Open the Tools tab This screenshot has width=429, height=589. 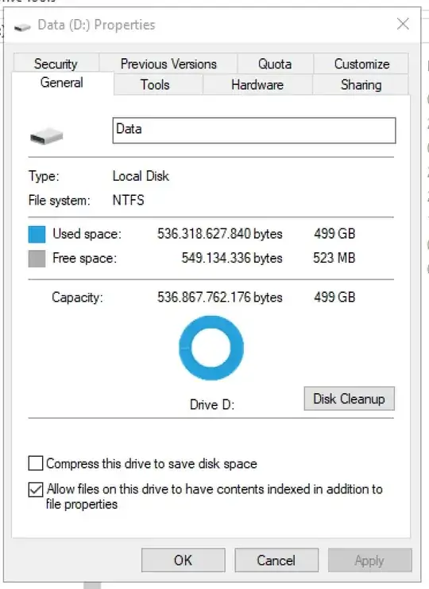[155, 84]
